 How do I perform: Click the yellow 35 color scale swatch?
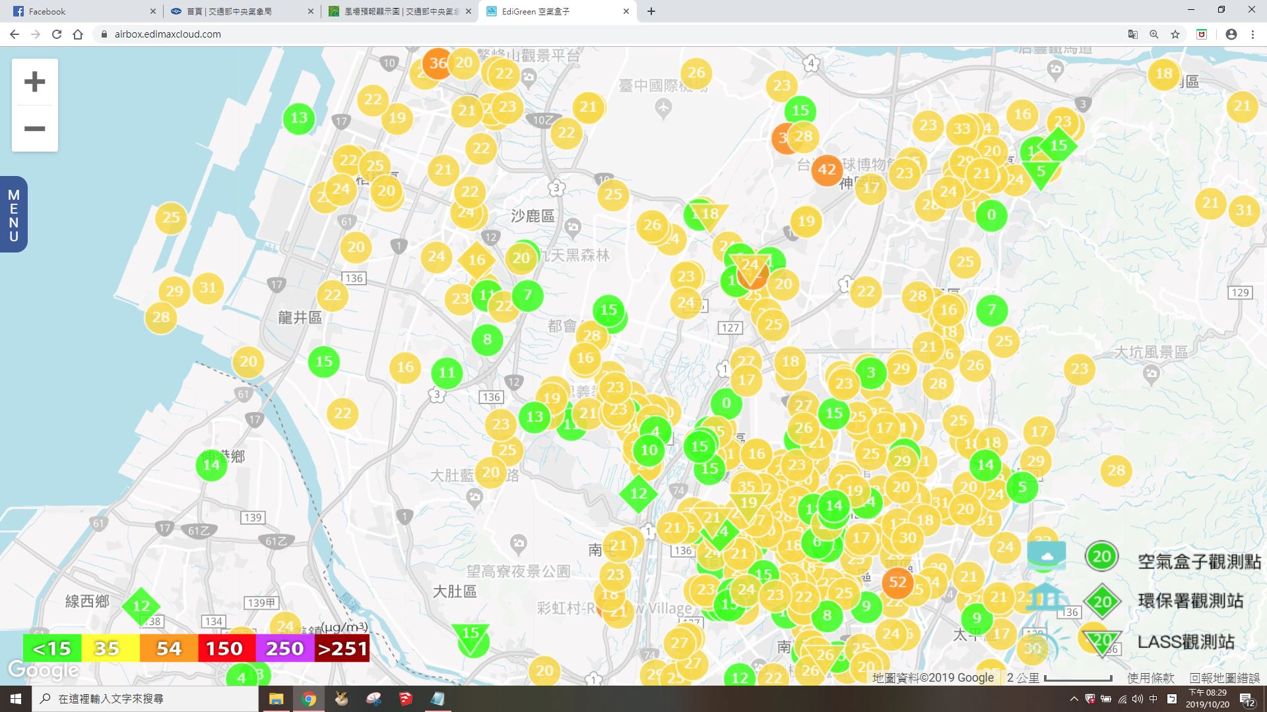(110, 649)
